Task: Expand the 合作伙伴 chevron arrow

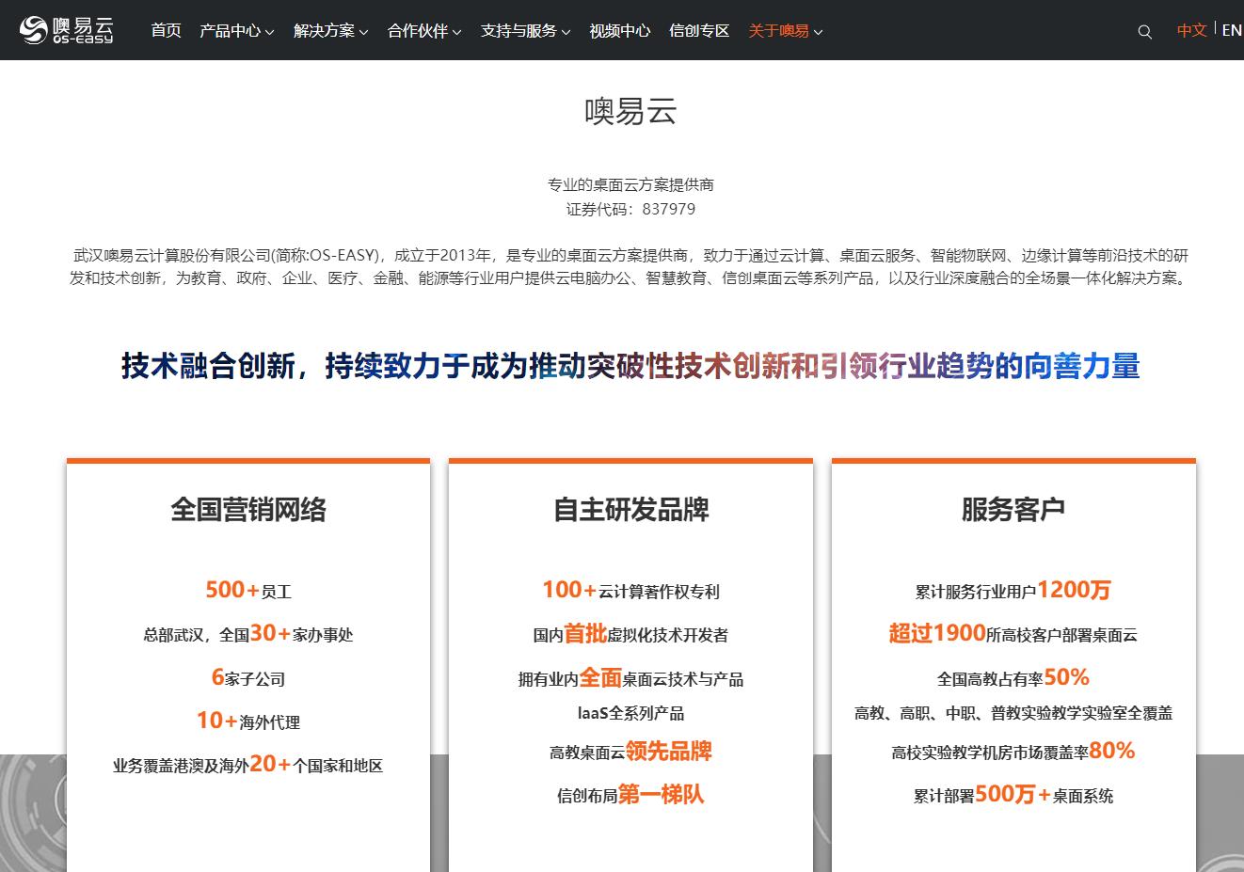Action: tap(457, 32)
